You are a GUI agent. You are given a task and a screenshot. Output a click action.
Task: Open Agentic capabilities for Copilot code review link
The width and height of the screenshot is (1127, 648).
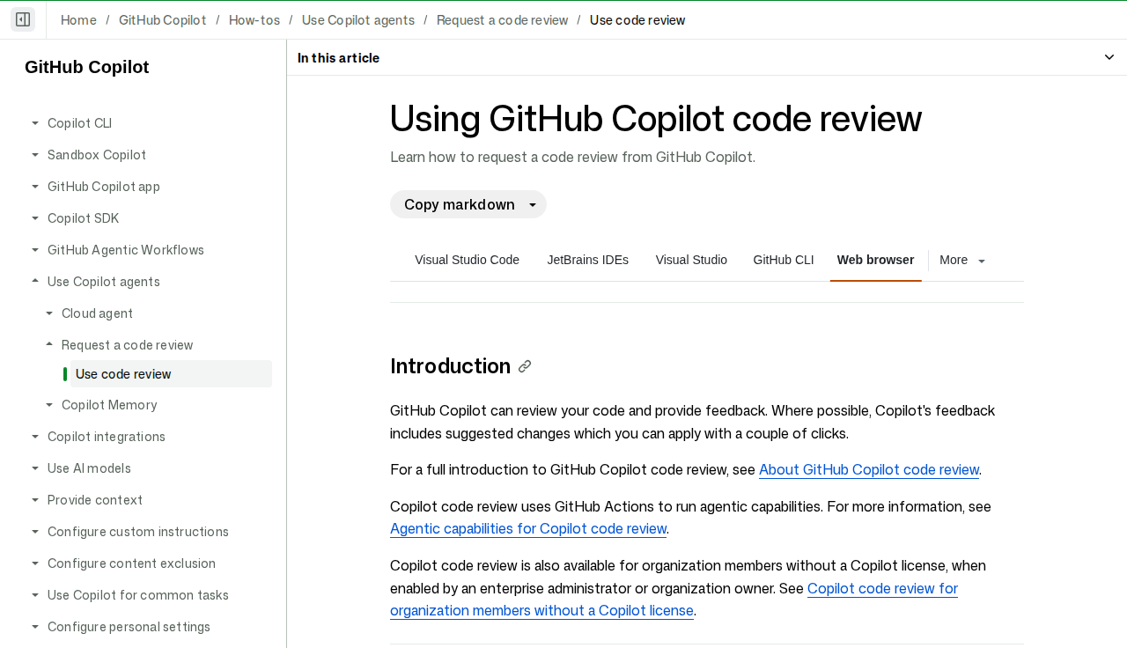528,528
